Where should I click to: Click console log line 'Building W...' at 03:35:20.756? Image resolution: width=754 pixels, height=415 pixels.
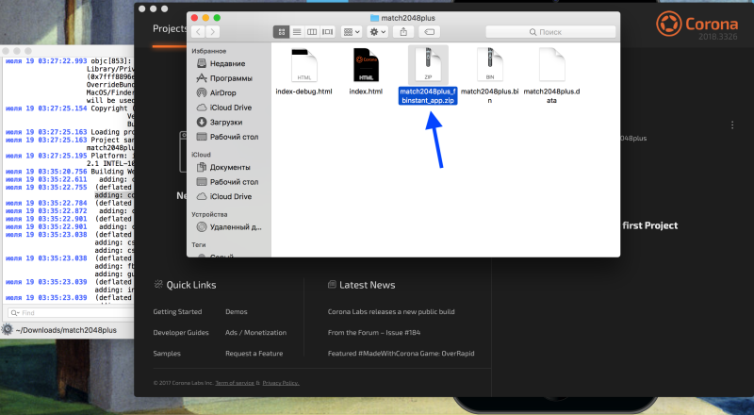point(70,172)
